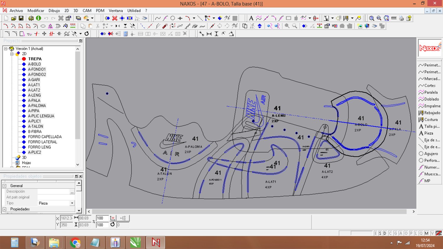Click the project tree vertical scrollbar
This screenshot has width=443, height=249.
78,107
